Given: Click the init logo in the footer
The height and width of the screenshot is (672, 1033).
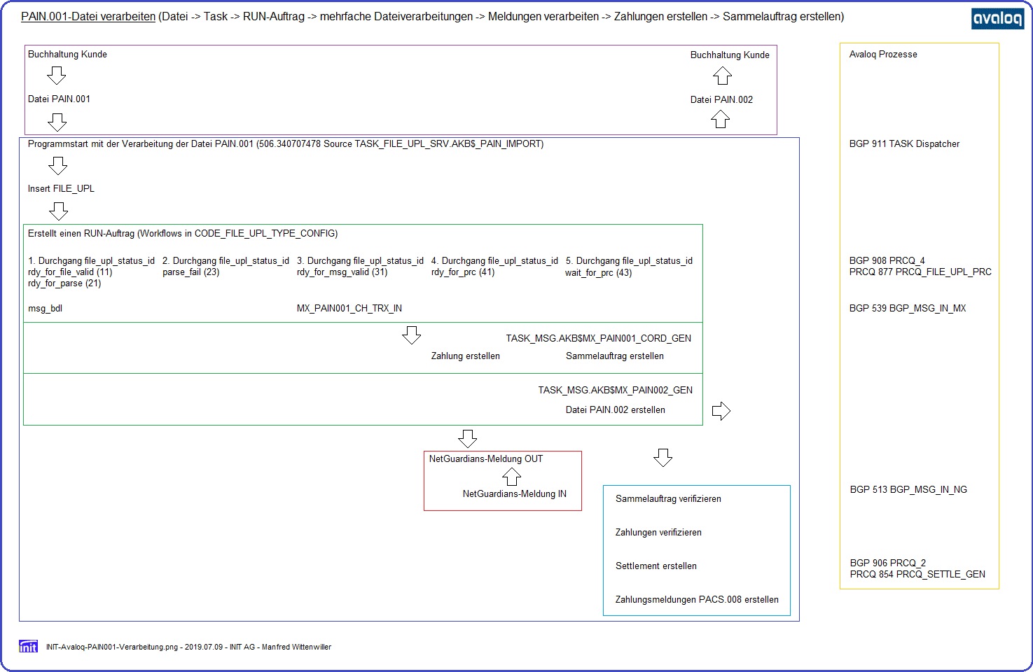Looking at the screenshot, I should click(29, 646).
